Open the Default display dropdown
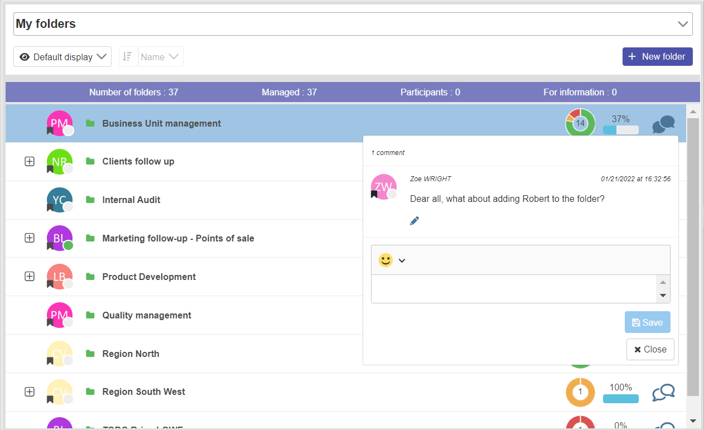Screen dimensions: 704x430 [62, 57]
